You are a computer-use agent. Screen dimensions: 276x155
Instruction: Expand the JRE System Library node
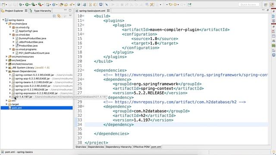click(x=6, y=68)
